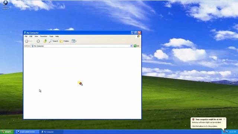Minimize the My Computer window

(132, 33)
